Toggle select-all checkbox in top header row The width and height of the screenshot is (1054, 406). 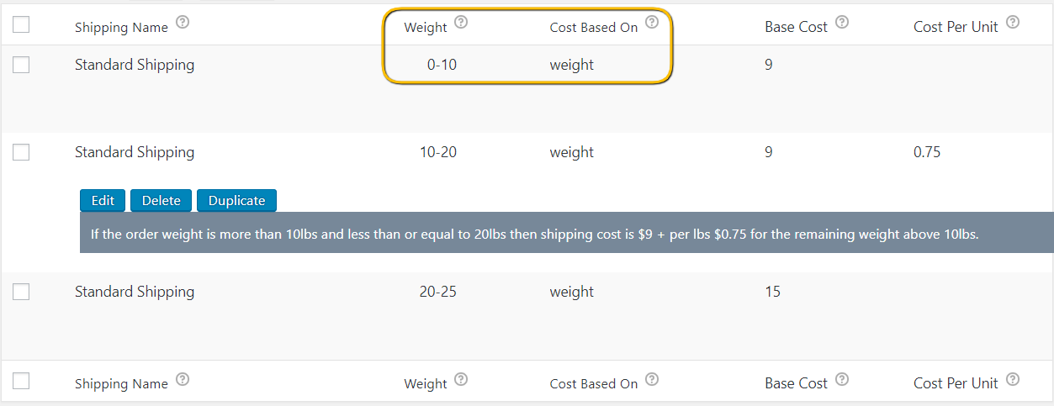(21, 25)
